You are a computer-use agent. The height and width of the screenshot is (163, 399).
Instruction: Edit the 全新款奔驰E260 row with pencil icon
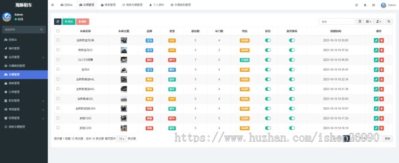tap(376, 109)
